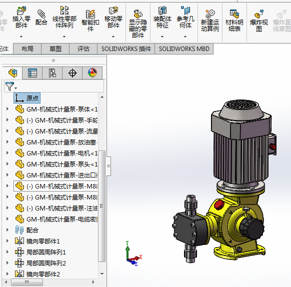The height and width of the screenshot is (287, 291).
Task: Select (-) GM-机械式计量泵-手轮 component
Action: [56, 120]
